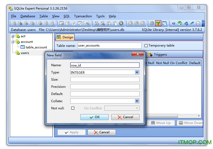Click the globe web icon in toolbar
The width and height of the screenshot is (213, 149).
click(x=186, y=23)
